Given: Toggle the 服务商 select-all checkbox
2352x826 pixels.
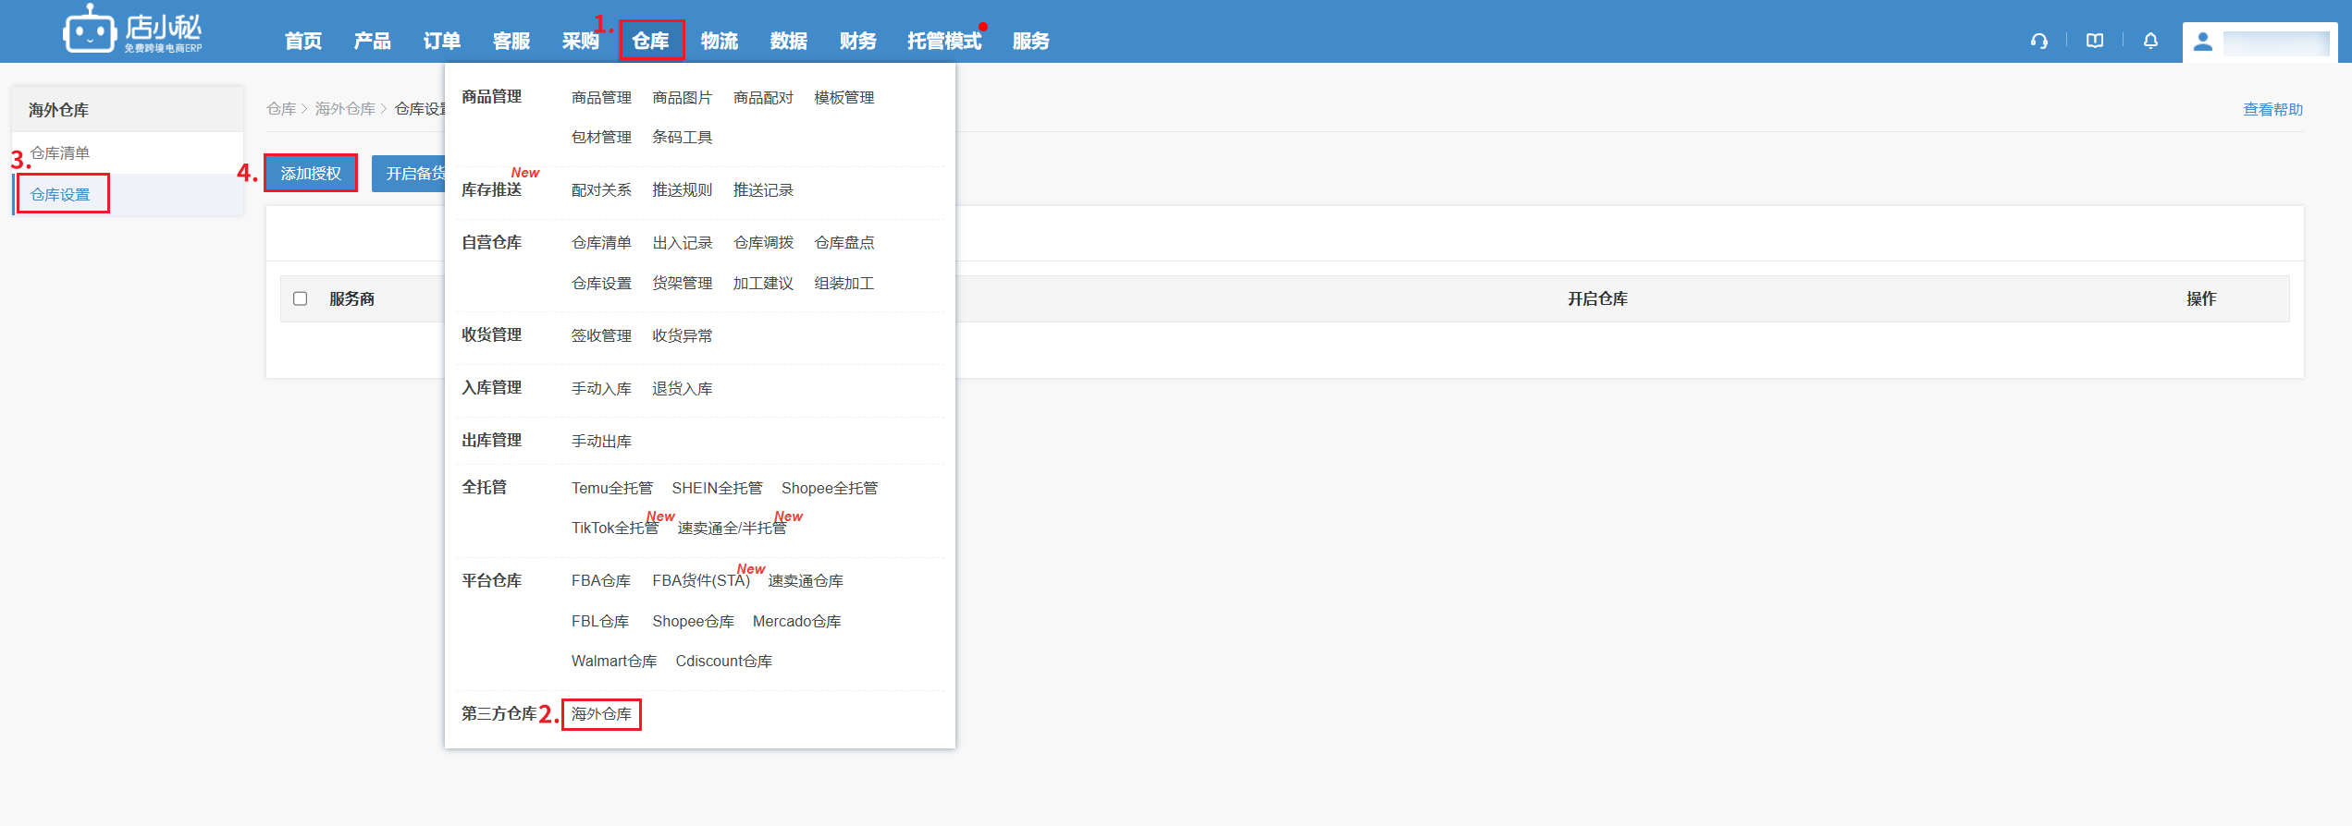Looking at the screenshot, I should tap(301, 298).
